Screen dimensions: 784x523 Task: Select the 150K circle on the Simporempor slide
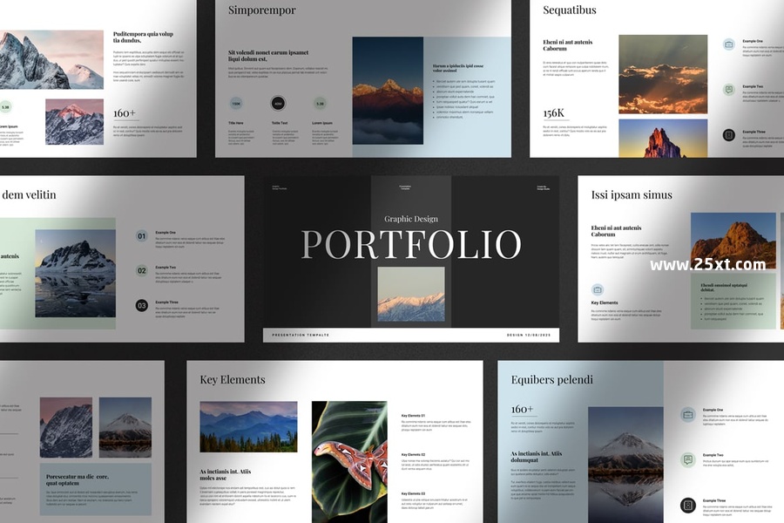[x=236, y=104]
